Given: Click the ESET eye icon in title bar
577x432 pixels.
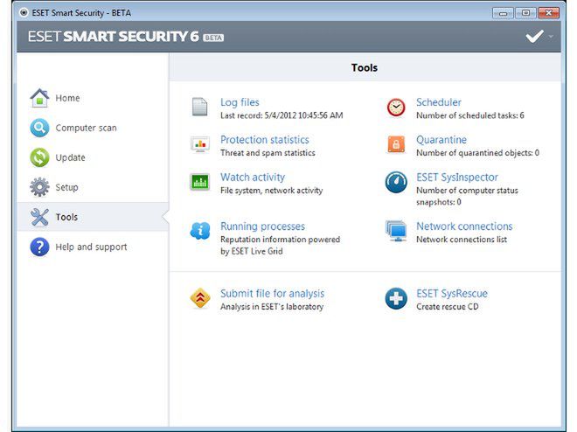Looking at the screenshot, I should tap(24, 12).
